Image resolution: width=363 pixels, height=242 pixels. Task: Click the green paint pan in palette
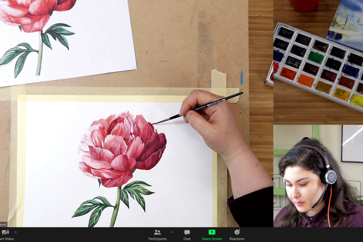point(316,57)
